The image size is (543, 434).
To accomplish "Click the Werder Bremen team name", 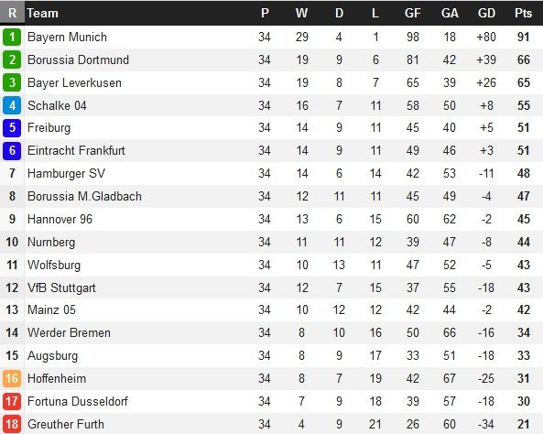I will coord(69,333).
